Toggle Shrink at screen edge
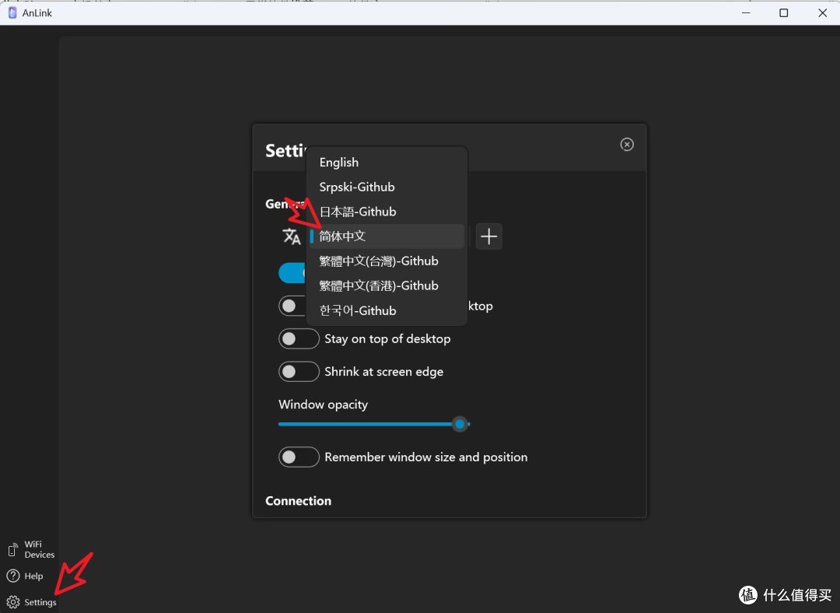The width and height of the screenshot is (840, 613). [299, 372]
